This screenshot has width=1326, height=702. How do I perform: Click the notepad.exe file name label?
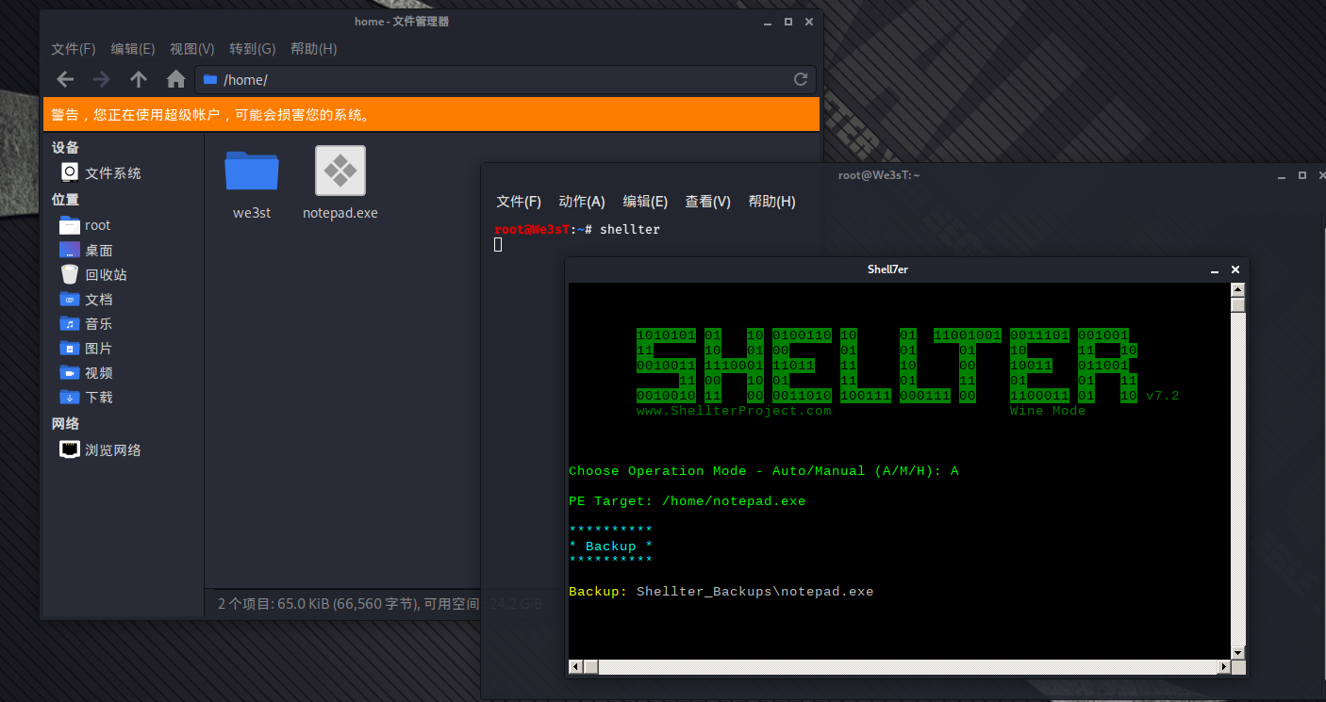pos(340,213)
